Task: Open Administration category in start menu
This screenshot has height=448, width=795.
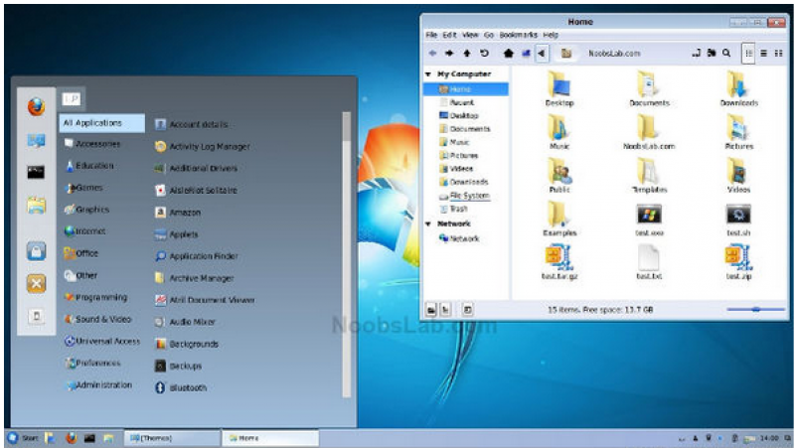Action: point(98,385)
